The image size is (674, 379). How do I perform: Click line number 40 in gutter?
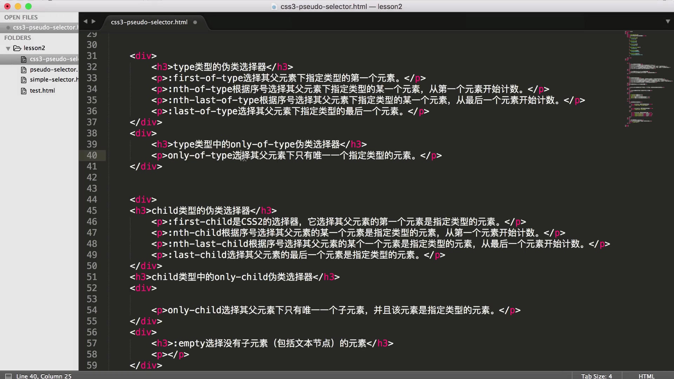pos(92,155)
